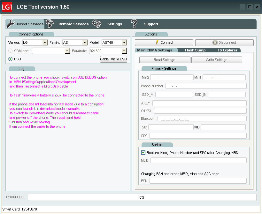Click the wrench icon for Direct Services
262x214 pixels.
11,24
